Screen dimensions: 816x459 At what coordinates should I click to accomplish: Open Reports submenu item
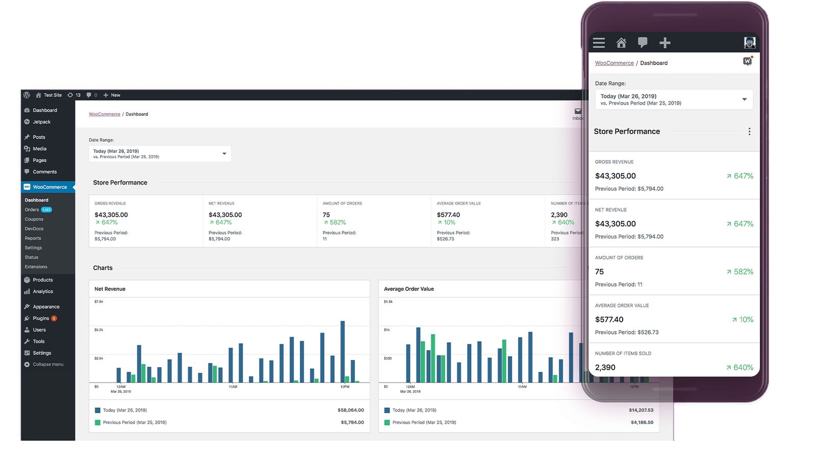pos(33,238)
